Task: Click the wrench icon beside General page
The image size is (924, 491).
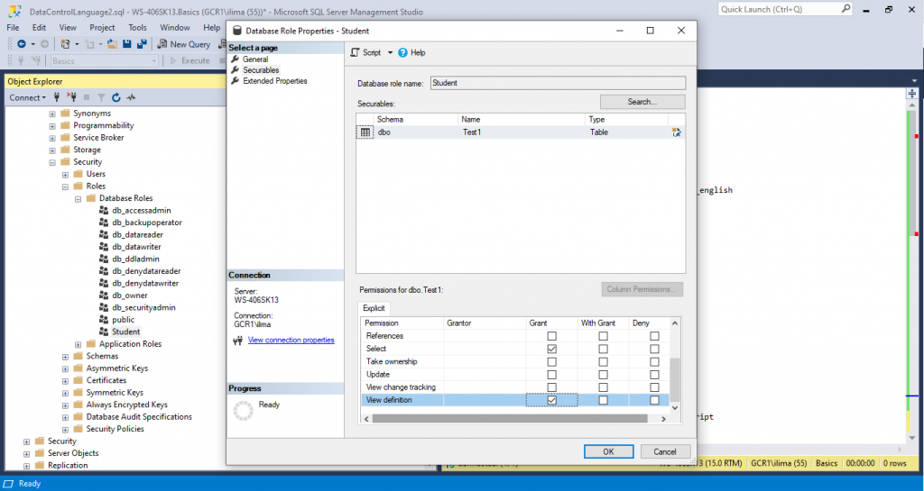Action: pos(236,59)
